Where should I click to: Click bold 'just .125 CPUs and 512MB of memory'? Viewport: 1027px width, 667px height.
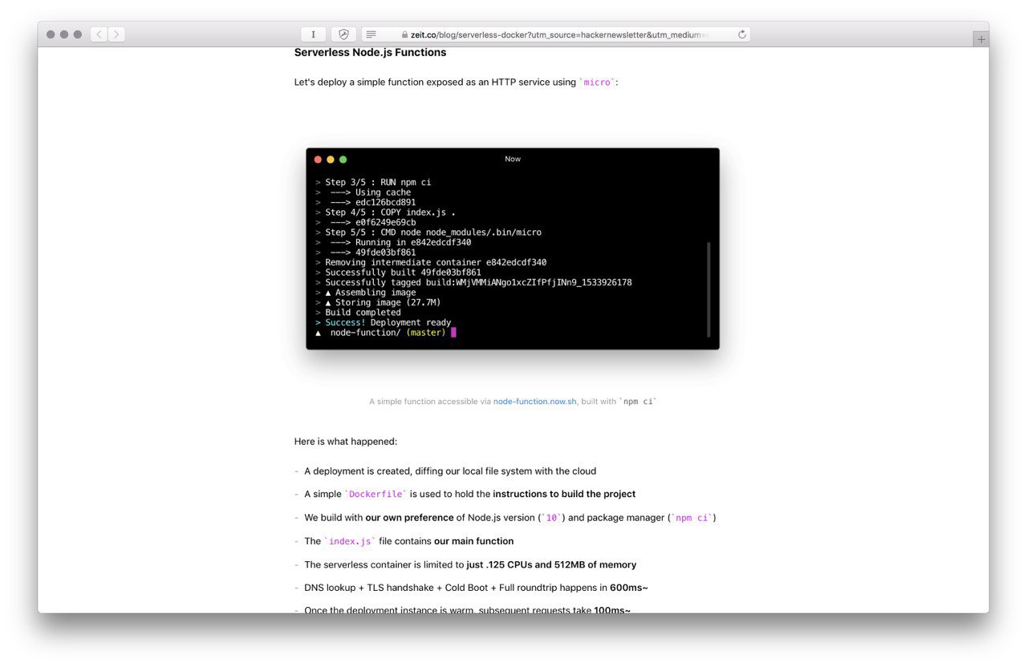pos(551,564)
